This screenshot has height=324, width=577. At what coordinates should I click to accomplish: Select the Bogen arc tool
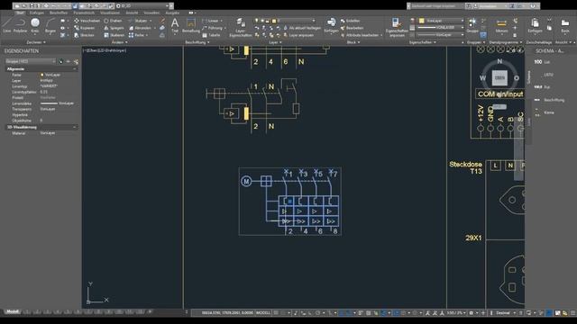50,26
